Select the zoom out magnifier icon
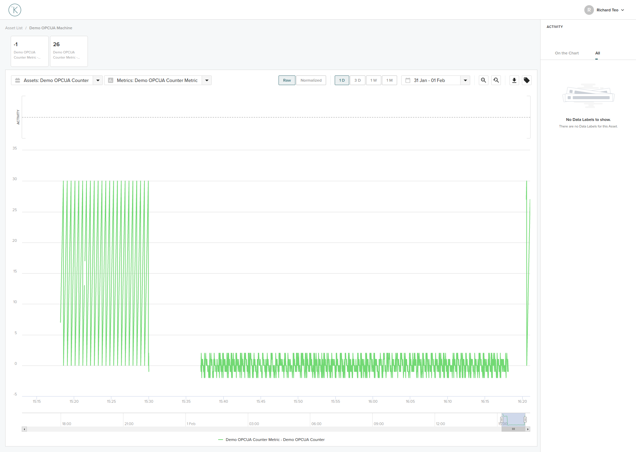Screen dimensions: 636x452 [x=483, y=80]
